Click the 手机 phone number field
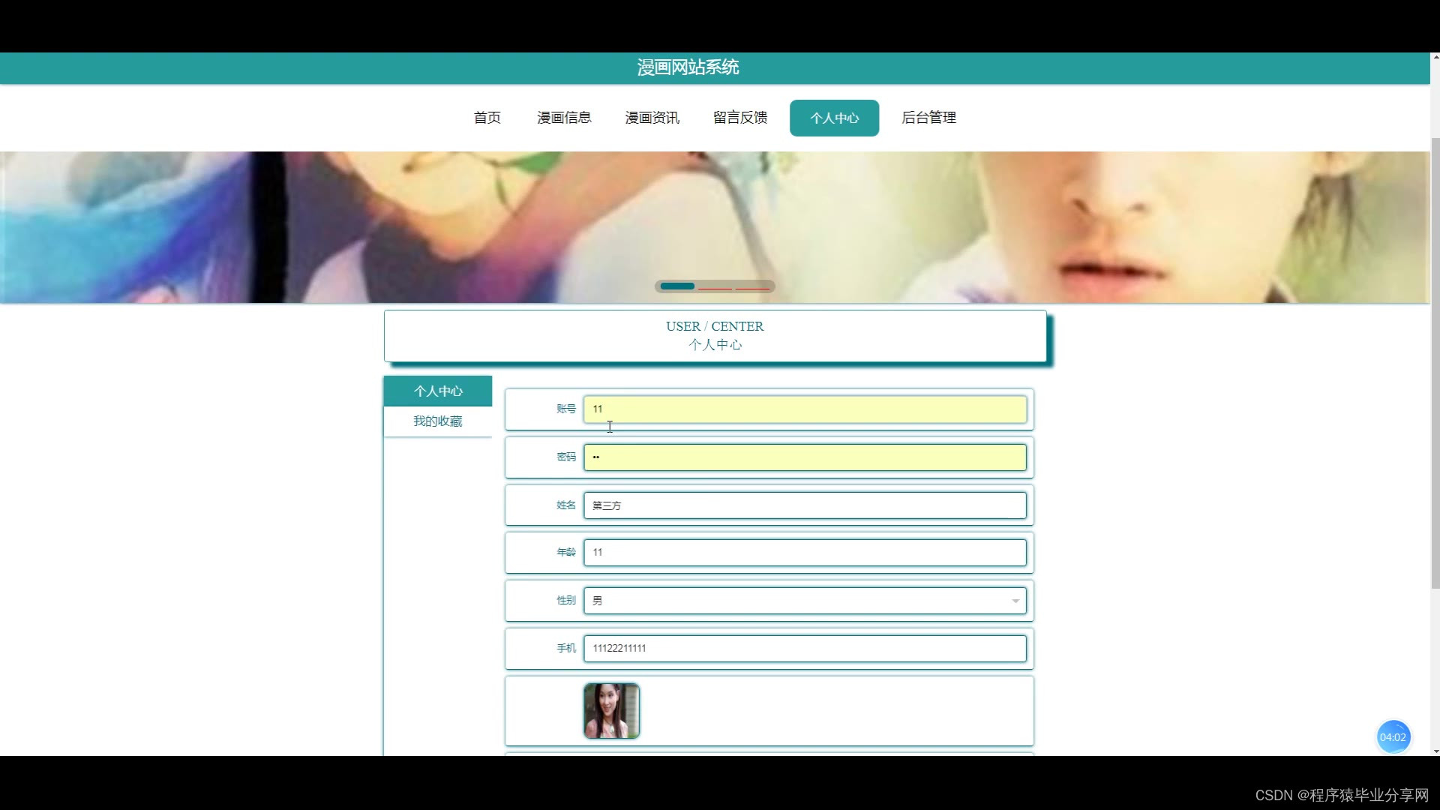 click(805, 649)
